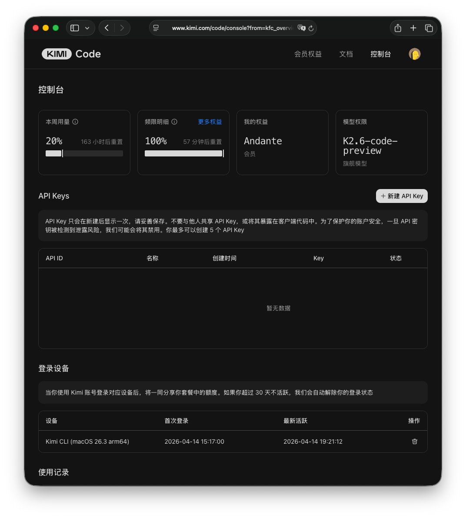The height and width of the screenshot is (518, 466).
Task: Click the API Keys section heading
Action: click(54, 196)
